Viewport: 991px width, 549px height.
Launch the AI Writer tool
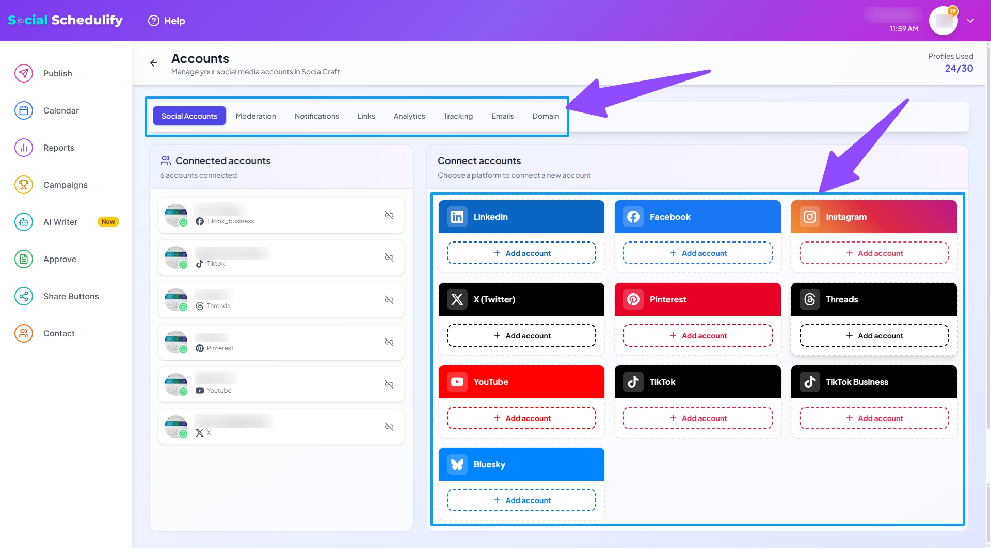pos(60,222)
